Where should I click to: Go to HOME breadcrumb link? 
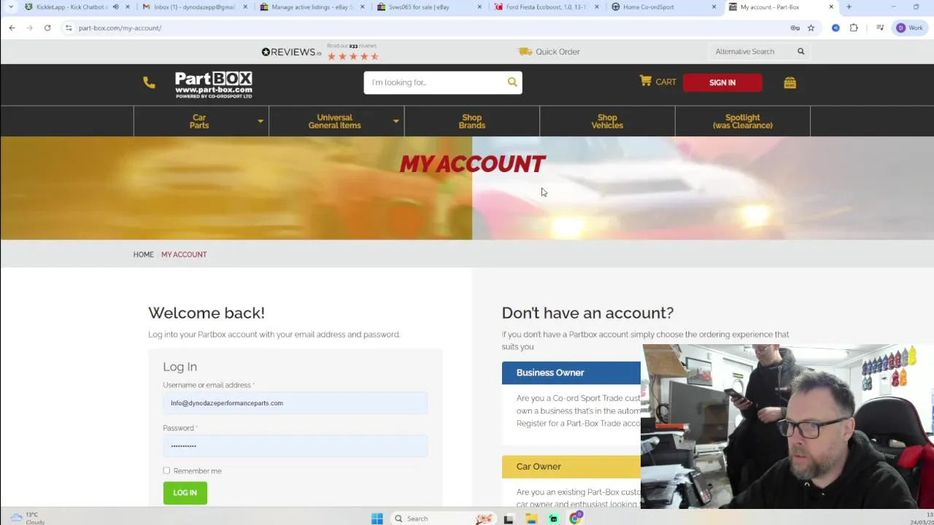pyautogui.click(x=143, y=254)
